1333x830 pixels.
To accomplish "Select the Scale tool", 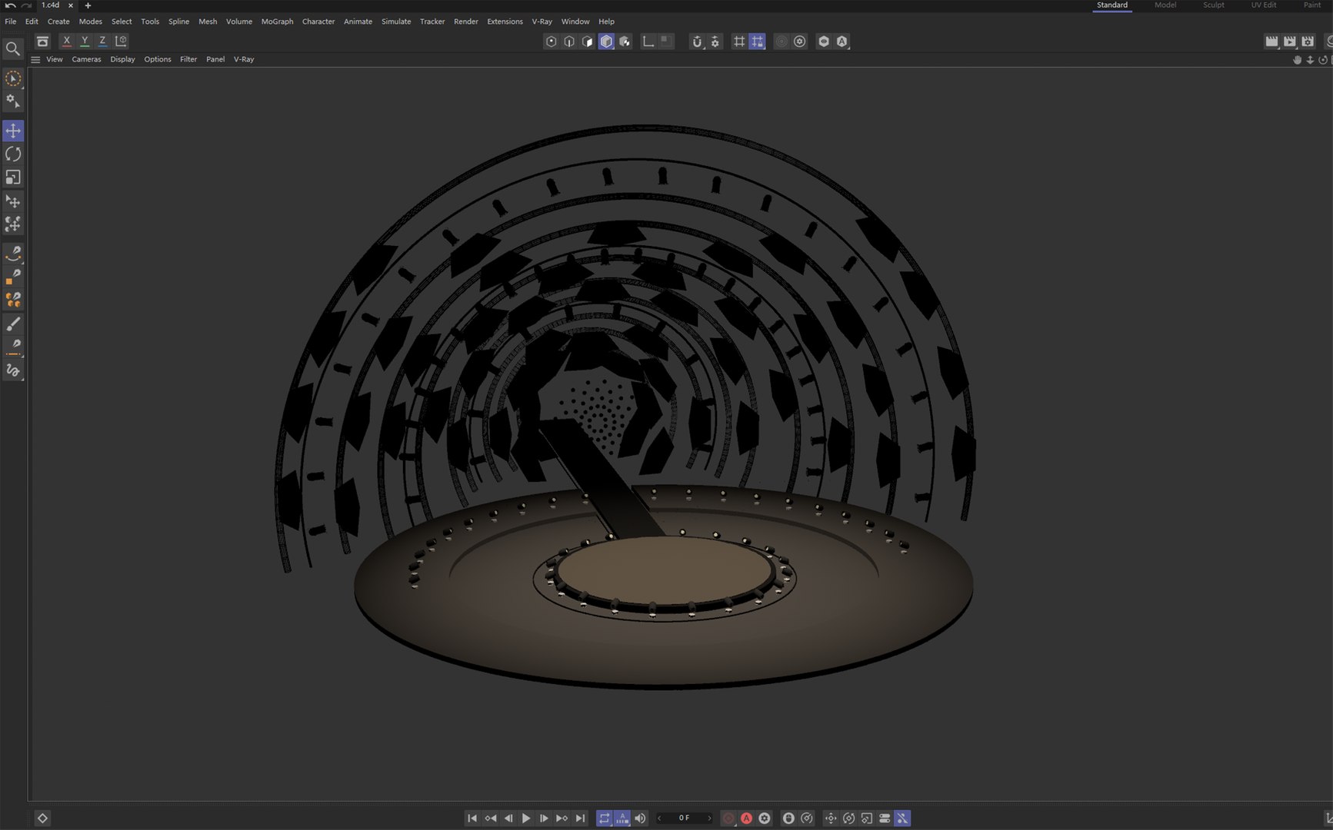I will 13,178.
